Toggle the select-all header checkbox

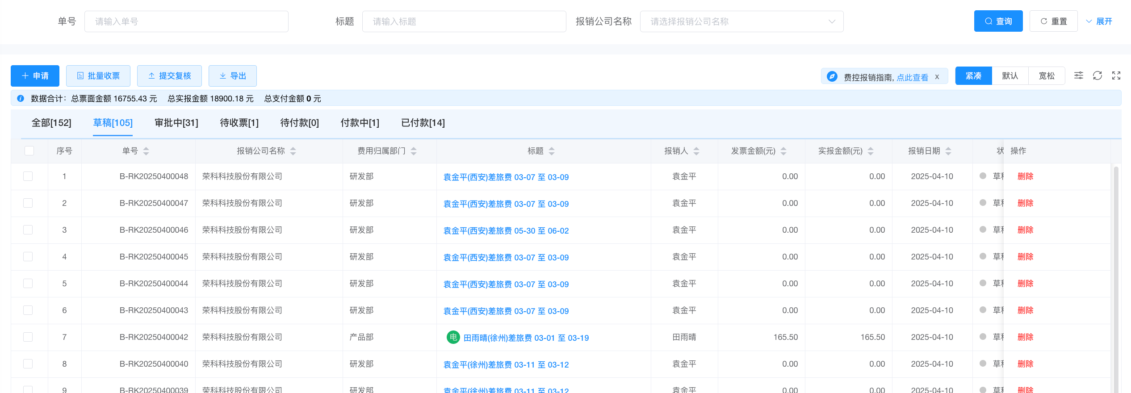[x=29, y=151]
